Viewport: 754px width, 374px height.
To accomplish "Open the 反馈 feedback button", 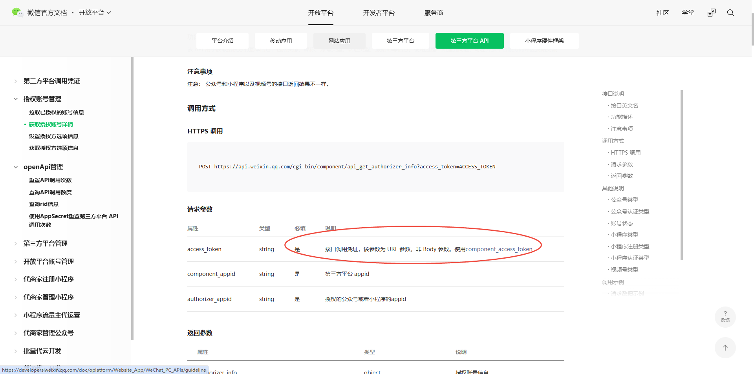I will (x=725, y=317).
